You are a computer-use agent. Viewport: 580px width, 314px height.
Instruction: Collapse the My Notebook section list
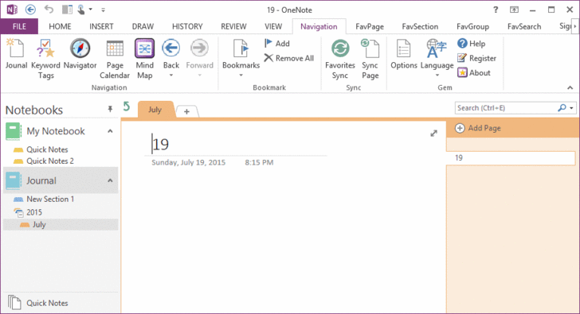110,131
